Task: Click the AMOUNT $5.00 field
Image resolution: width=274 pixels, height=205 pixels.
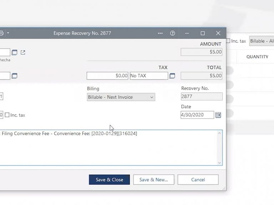Action: 202,52
